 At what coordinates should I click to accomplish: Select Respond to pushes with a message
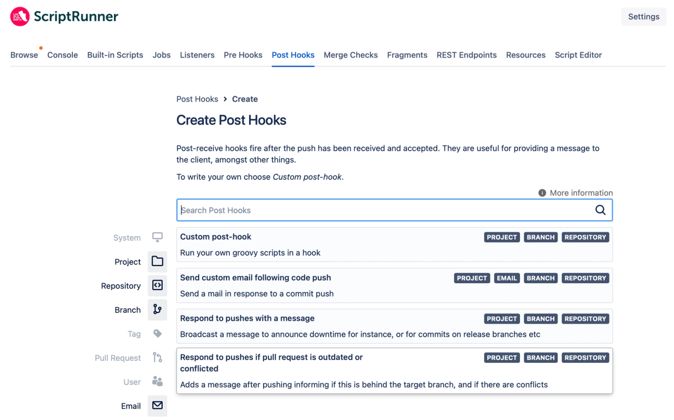click(394, 326)
